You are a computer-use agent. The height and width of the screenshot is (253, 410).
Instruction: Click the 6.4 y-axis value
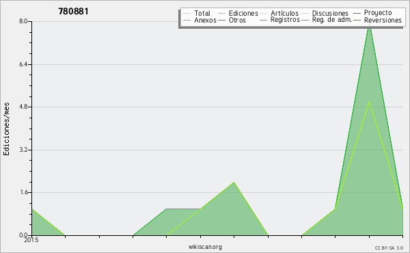(x=23, y=64)
